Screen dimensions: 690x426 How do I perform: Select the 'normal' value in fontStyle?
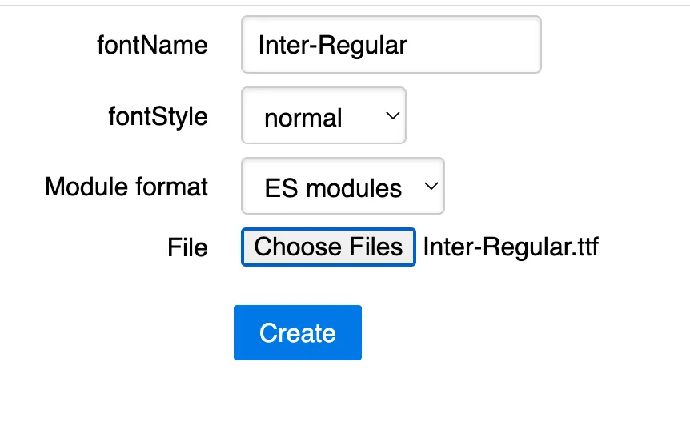(303, 118)
